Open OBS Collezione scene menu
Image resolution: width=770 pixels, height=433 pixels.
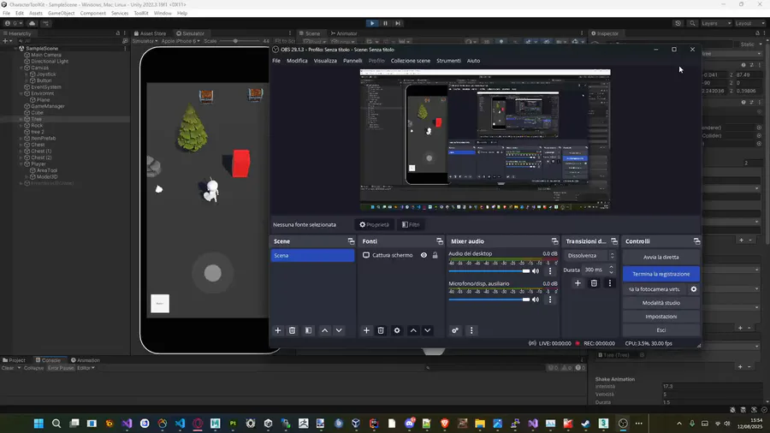click(410, 61)
